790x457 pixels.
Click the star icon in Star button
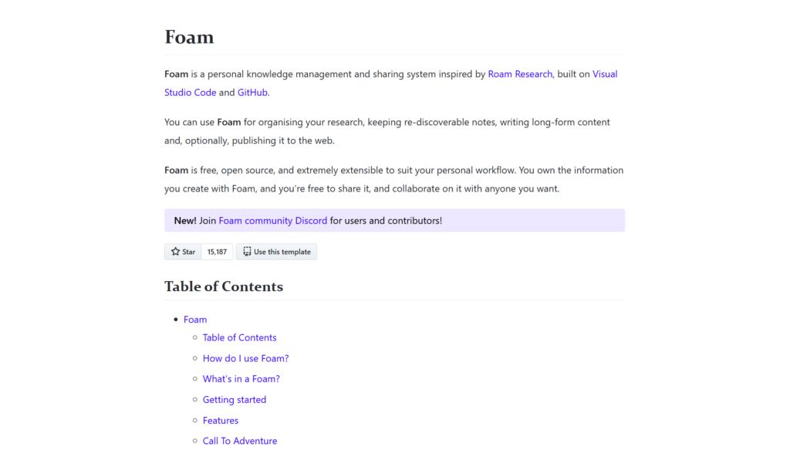click(x=175, y=251)
